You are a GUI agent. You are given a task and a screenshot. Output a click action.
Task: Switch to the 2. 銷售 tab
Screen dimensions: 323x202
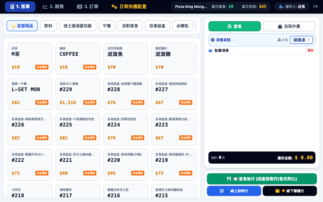coord(53,7)
